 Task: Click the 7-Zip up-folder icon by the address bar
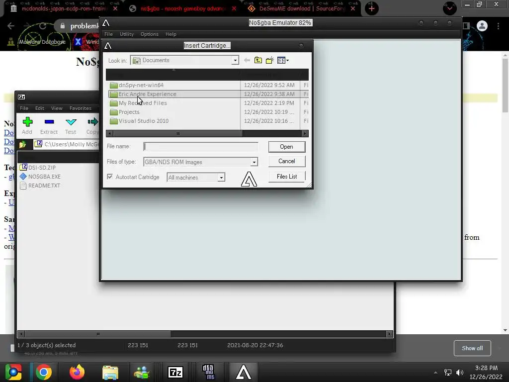click(x=23, y=144)
